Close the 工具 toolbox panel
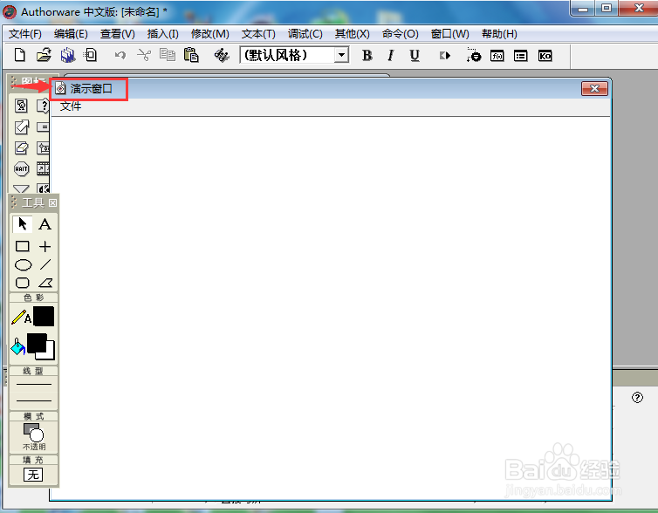This screenshot has height=513, width=658. pos(52,203)
